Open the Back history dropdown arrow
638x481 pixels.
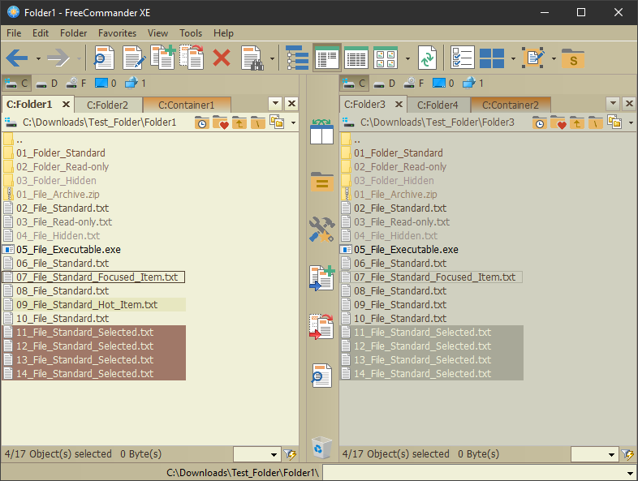(38, 58)
